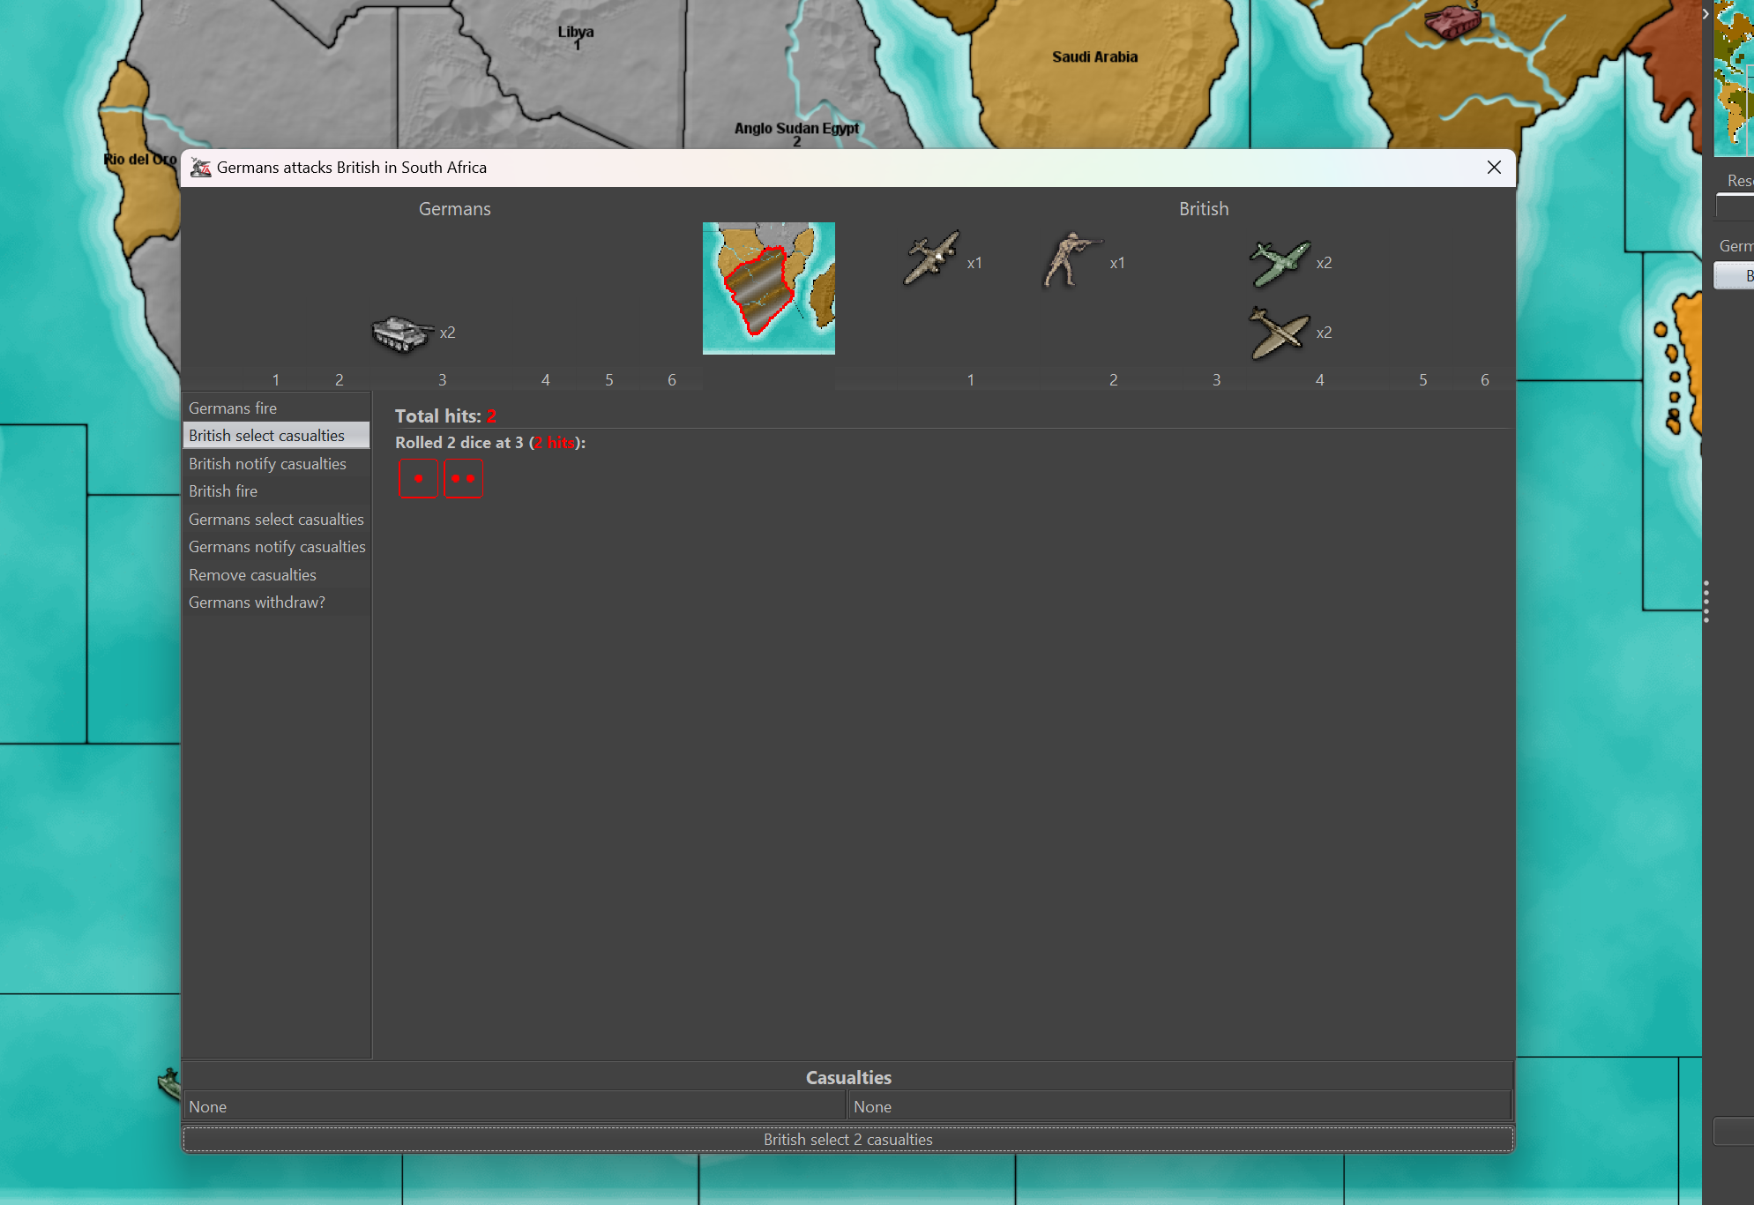Select the 'British fire' step
1754x1205 pixels.
pos(276,491)
